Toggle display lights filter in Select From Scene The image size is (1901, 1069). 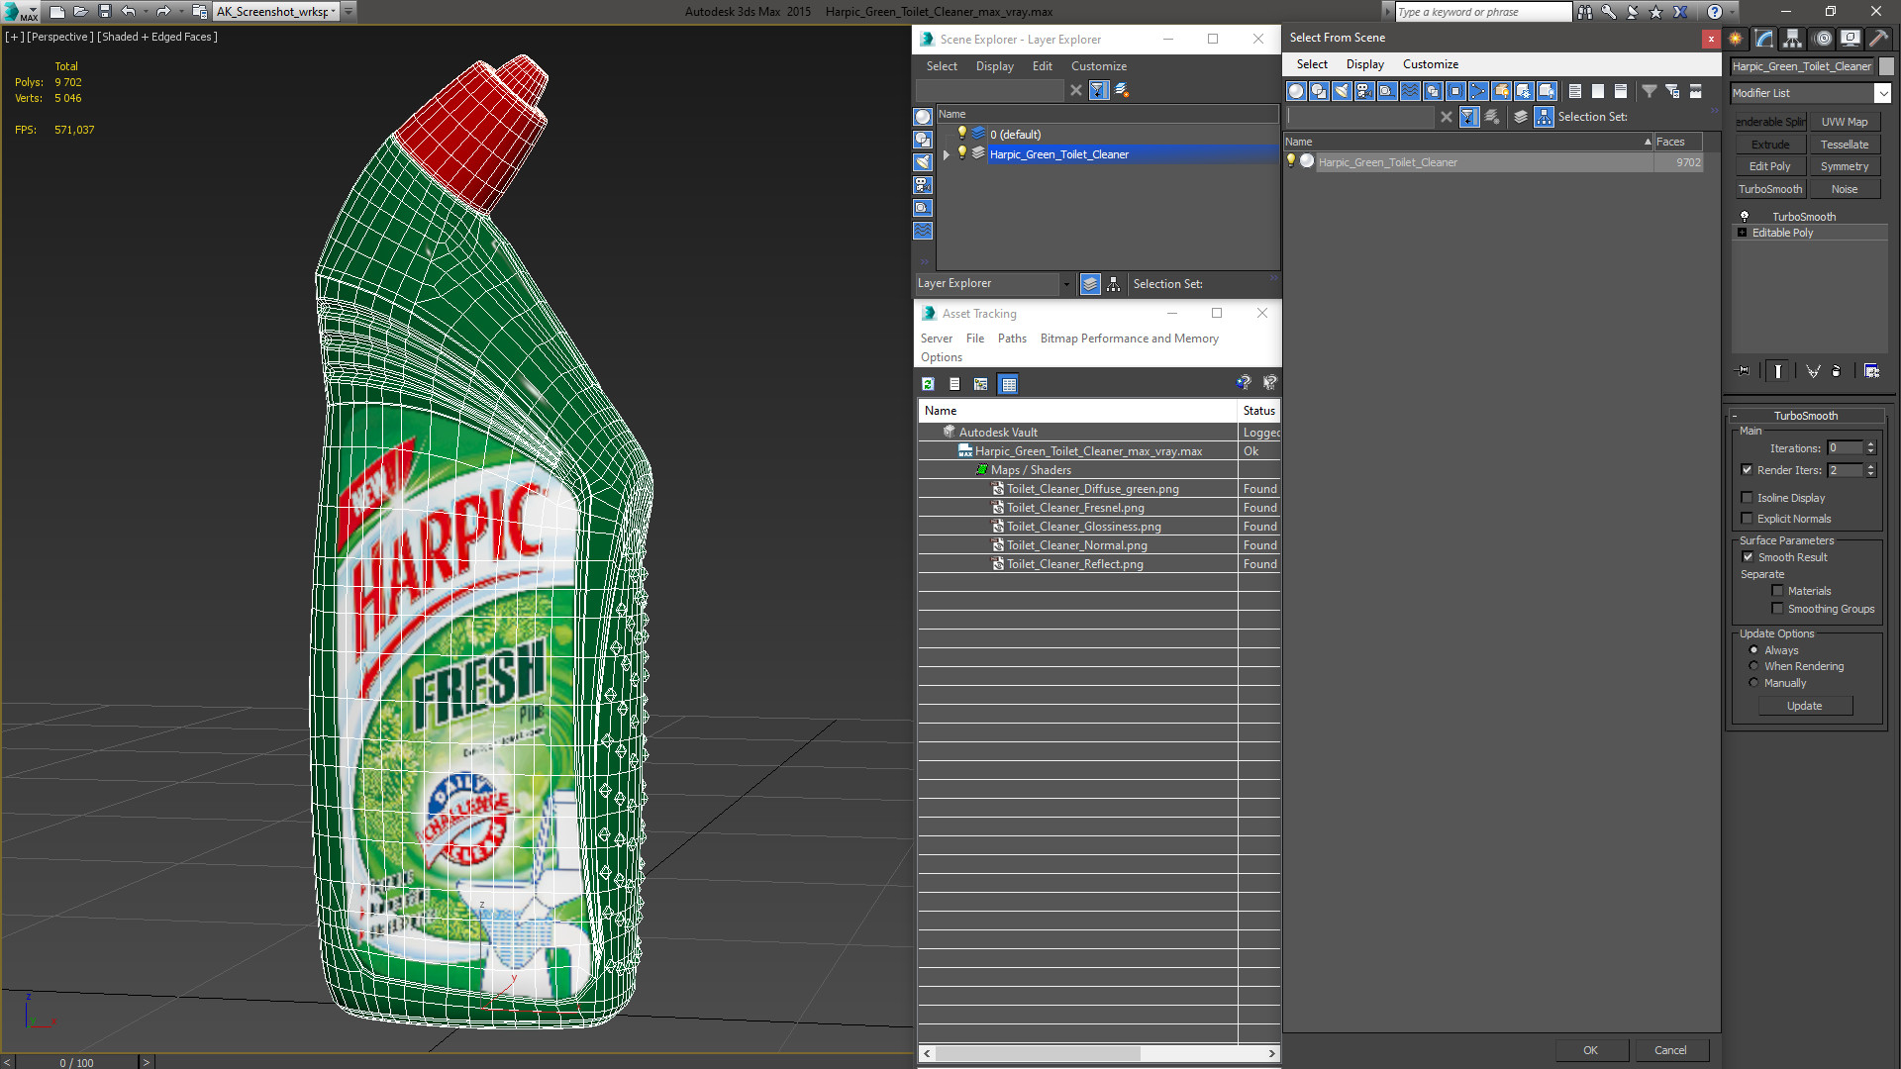point(1342,91)
